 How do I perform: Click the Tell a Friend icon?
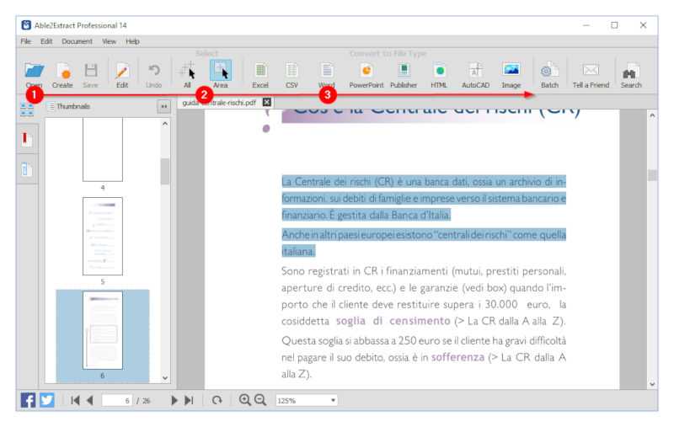591,75
